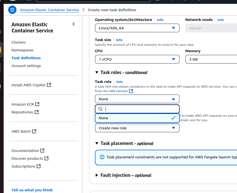
Task: Click the external link icon next to Discover products
Action: [46, 158]
